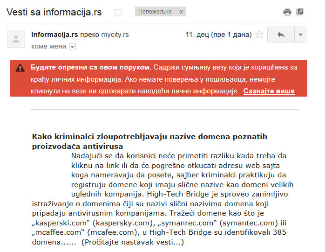Click the преко link in sender line
Viewport: 325px width, 252px height.
(x=89, y=35)
